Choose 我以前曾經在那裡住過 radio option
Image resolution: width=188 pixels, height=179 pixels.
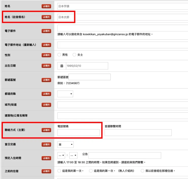[143, 171]
